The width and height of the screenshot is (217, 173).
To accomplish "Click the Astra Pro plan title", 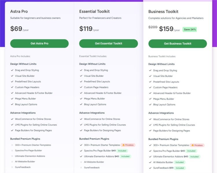I will 19,12.
